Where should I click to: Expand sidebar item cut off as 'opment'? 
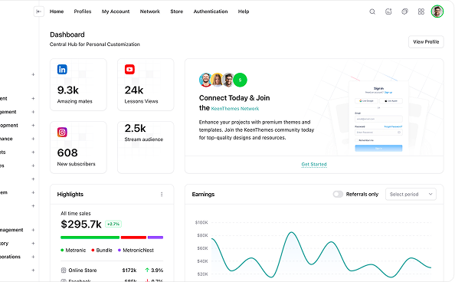[33, 126]
